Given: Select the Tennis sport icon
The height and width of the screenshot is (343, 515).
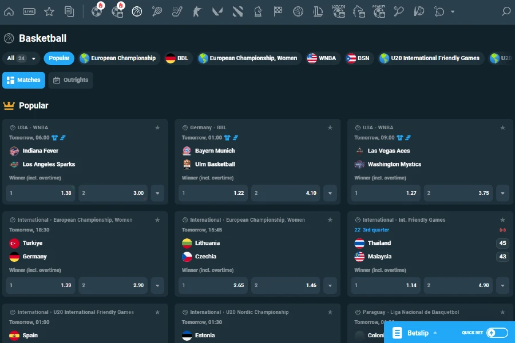Looking at the screenshot, I should 157,10.
